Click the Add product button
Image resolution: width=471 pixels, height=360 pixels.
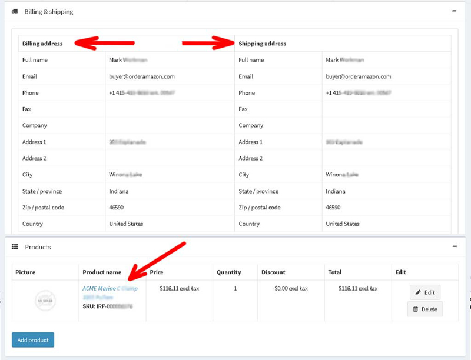[x=33, y=340]
